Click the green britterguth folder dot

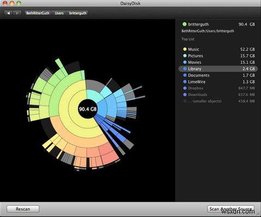pyautogui.click(x=184, y=24)
